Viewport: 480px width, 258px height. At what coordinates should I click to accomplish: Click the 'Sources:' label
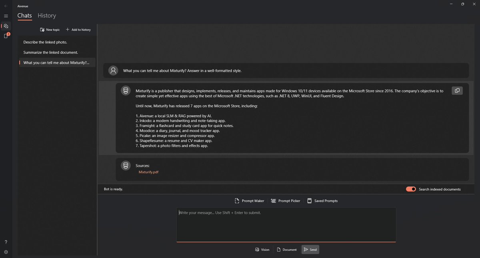[x=142, y=166]
